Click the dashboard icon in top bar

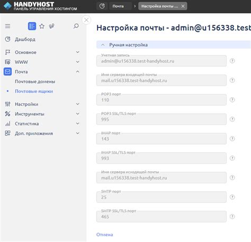pos(102,6)
